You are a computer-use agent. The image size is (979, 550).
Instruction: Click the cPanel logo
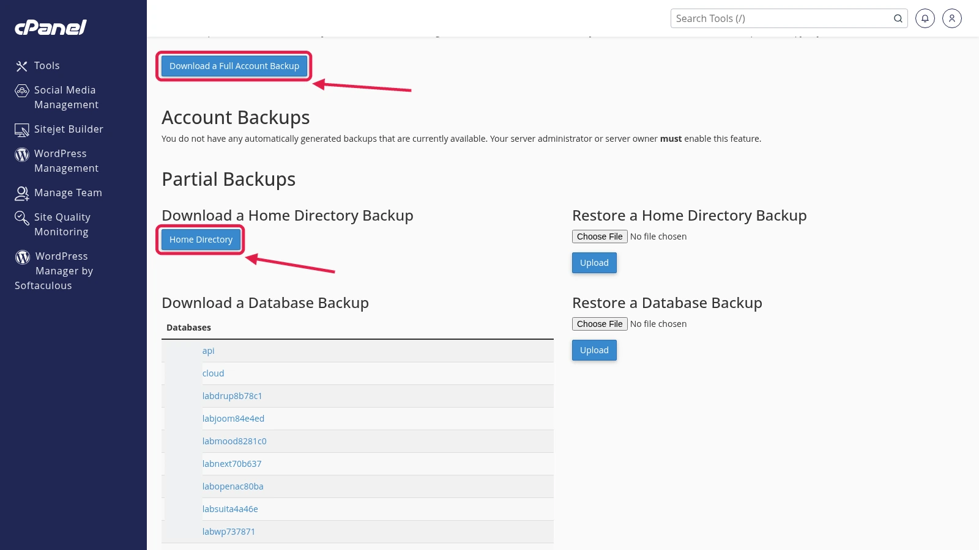point(51,28)
